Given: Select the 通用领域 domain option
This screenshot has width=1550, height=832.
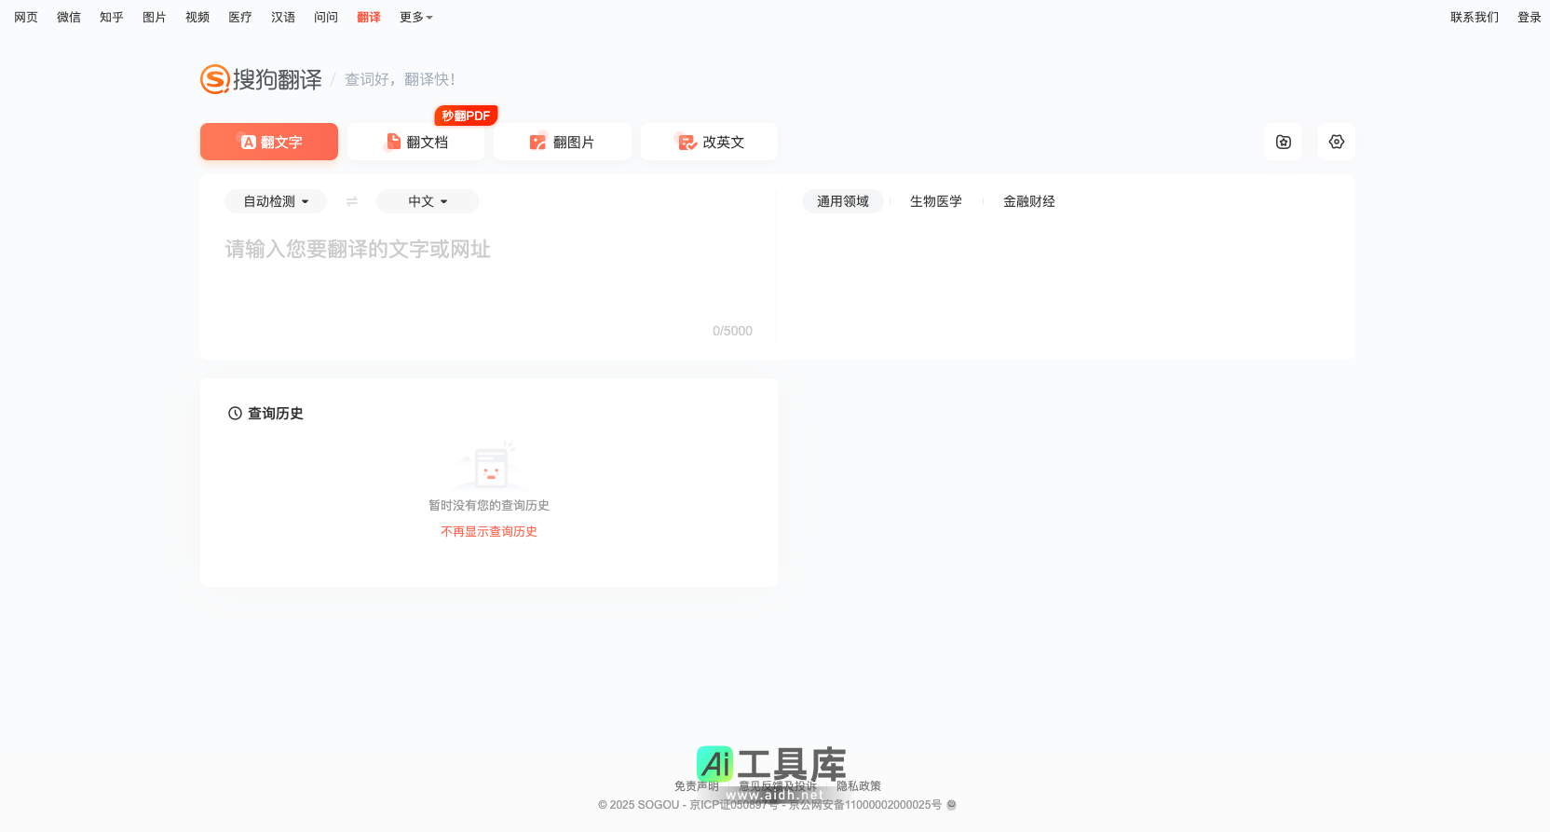Looking at the screenshot, I should coord(842,201).
